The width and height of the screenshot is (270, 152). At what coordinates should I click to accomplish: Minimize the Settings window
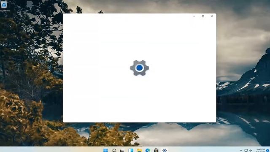tap(194, 16)
